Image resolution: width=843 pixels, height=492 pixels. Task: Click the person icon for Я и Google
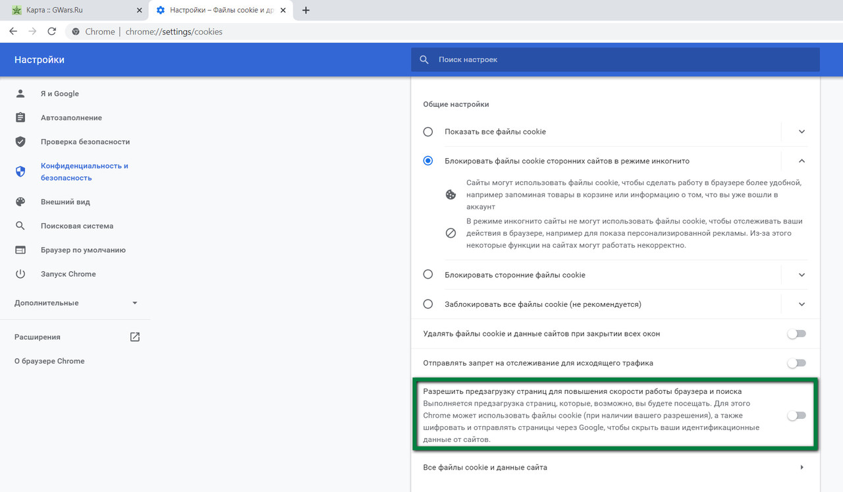click(20, 94)
